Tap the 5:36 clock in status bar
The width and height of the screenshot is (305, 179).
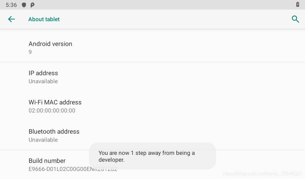[11, 5]
